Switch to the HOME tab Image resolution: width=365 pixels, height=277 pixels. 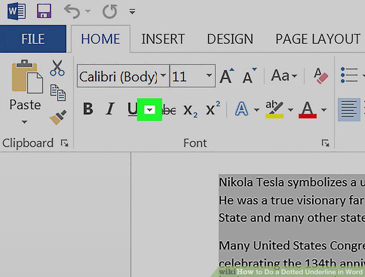coord(101,39)
